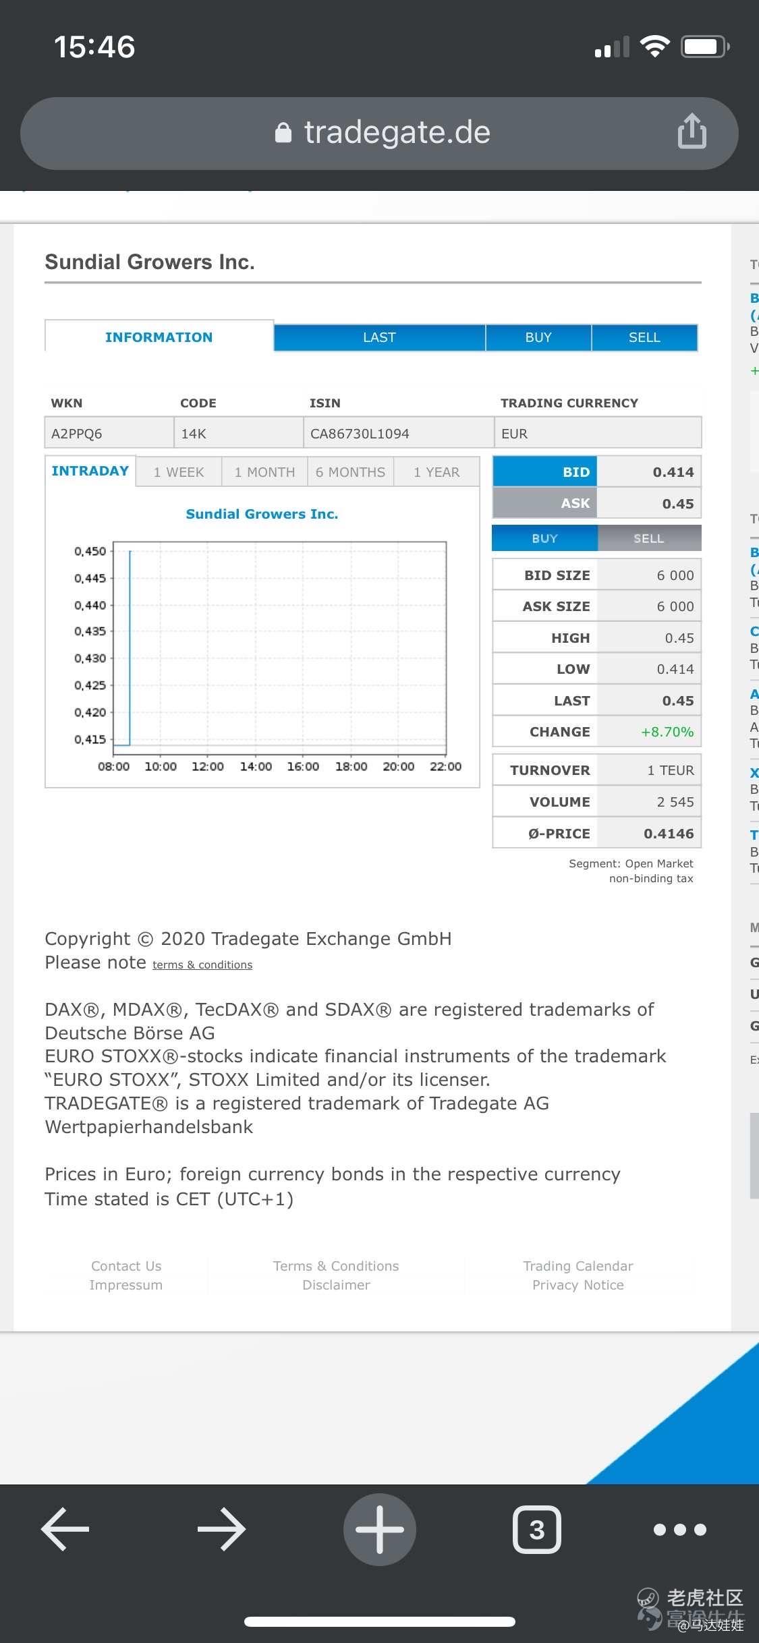Tap the LAST price value 0.45
This screenshot has width=759, height=1643.
(678, 701)
